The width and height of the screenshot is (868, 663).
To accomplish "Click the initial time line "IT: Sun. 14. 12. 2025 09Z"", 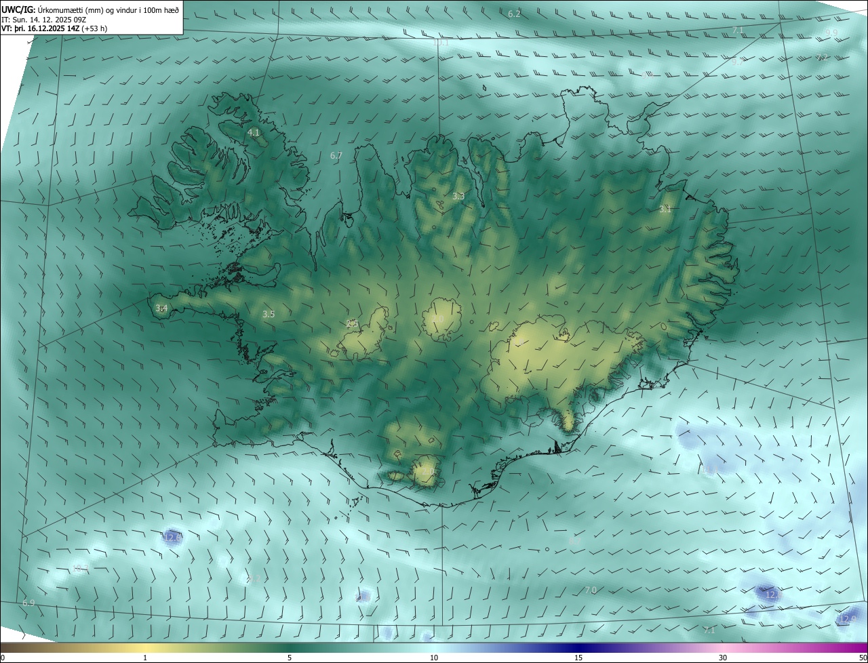I will (43, 19).
